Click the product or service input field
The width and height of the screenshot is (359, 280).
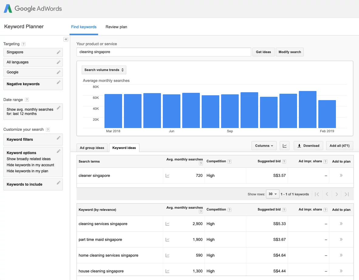tap(164, 52)
